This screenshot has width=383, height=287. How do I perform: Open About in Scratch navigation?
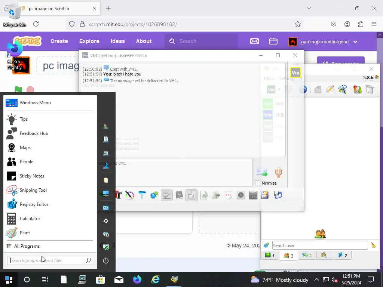144,41
